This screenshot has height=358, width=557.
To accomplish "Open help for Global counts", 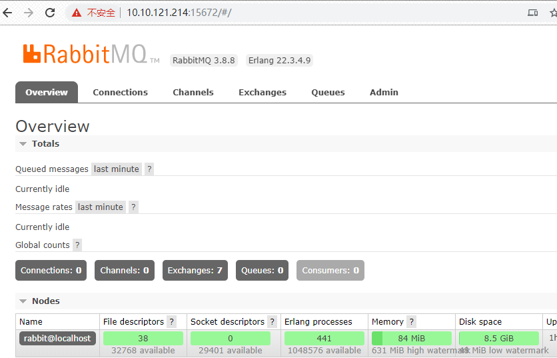I will click(77, 245).
